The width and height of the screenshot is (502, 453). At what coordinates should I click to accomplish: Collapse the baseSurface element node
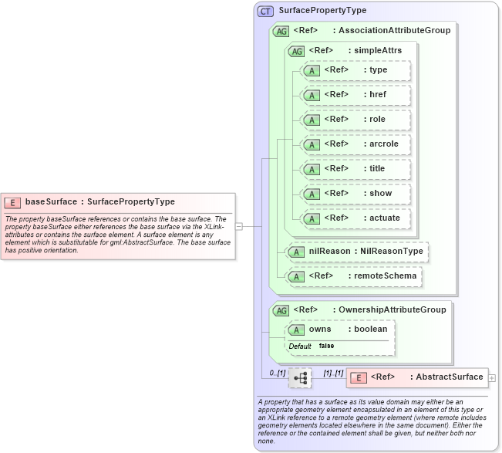239,227
